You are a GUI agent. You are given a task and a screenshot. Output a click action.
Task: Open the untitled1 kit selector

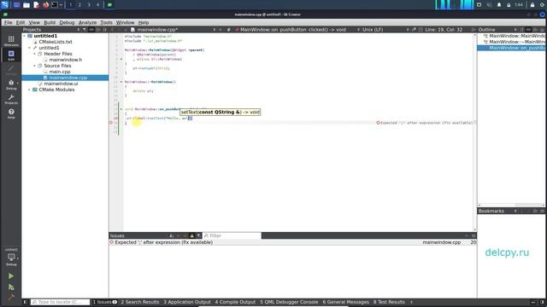coord(11,258)
